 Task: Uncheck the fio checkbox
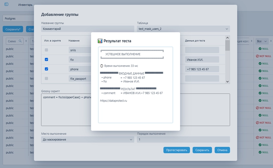pyautogui.click(x=47, y=59)
